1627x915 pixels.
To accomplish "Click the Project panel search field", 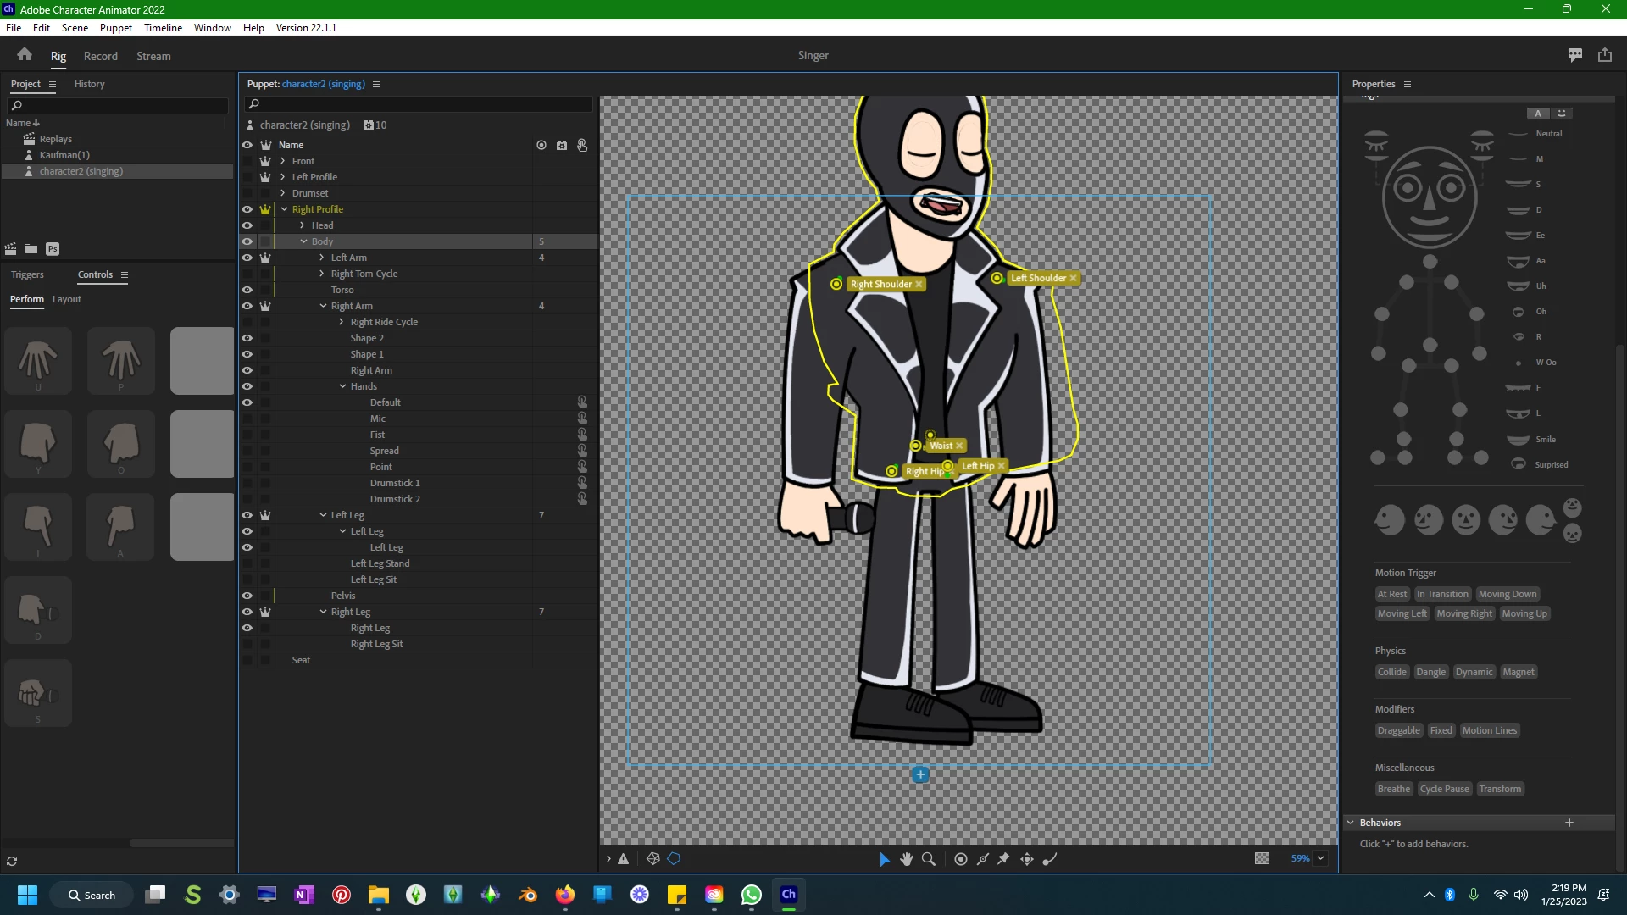I will click(x=119, y=105).
